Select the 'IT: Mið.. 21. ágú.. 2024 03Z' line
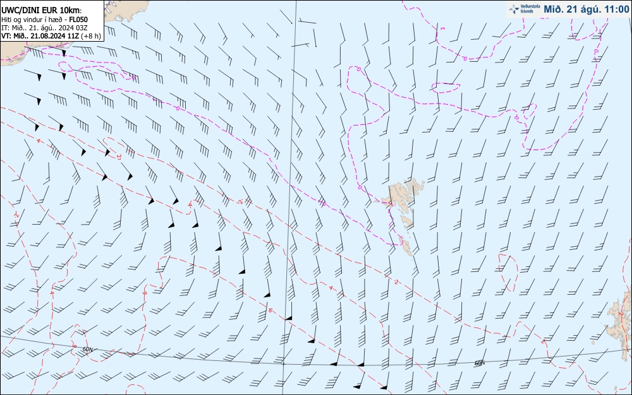 click(44, 28)
